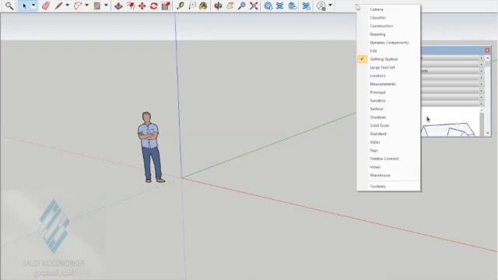The width and height of the screenshot is (498, 280).
Task: Activate the Text label tool
Action: click(192, 5)
